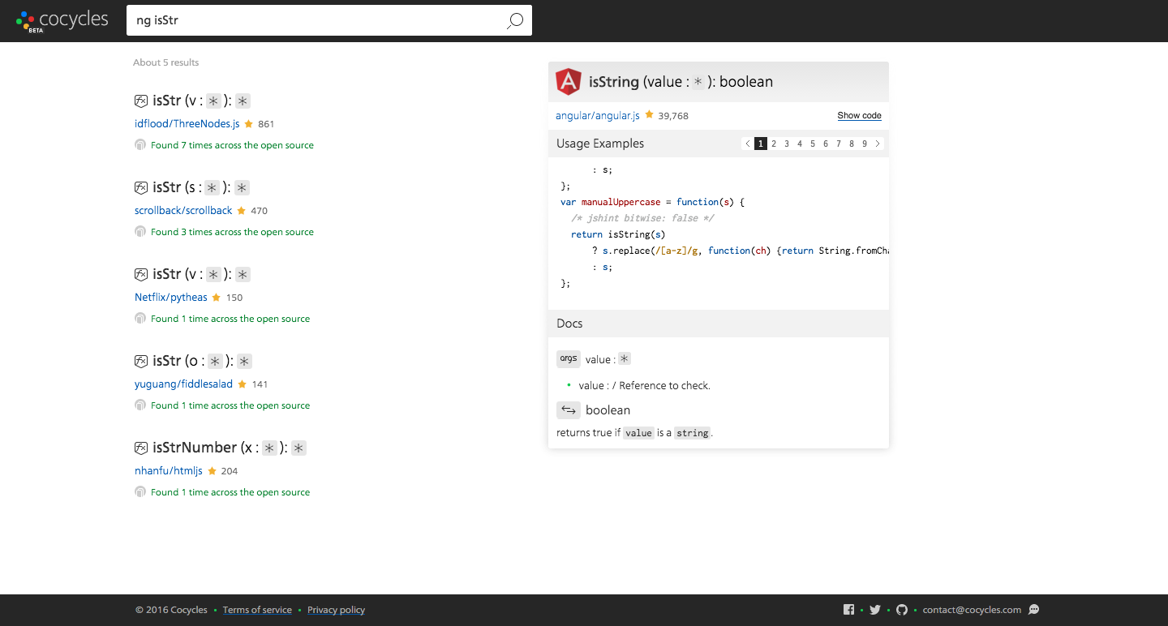Open the Facebook icon in the footer
This screenshot has width=1168, height=626.
coord(848,609)
